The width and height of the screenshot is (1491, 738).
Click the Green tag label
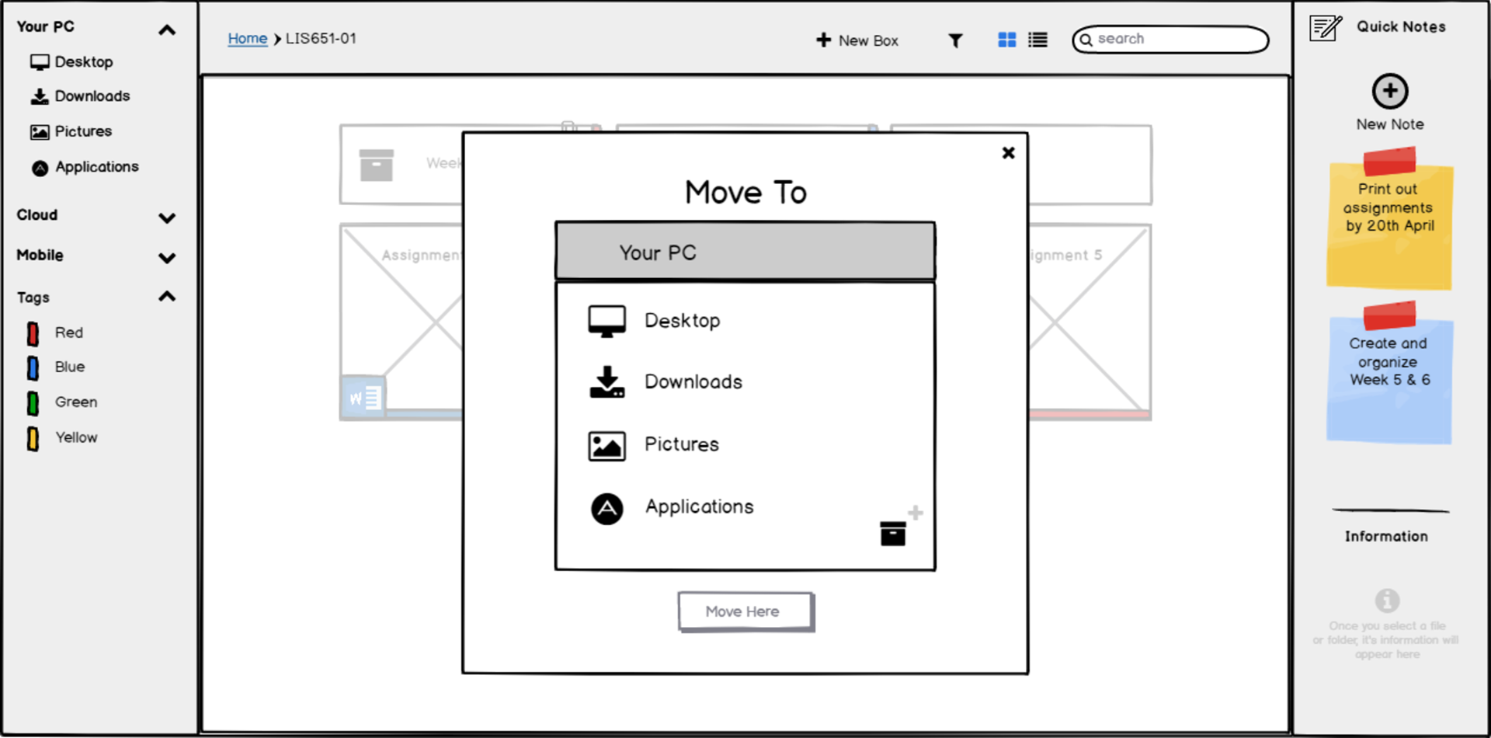coord(76,402)
